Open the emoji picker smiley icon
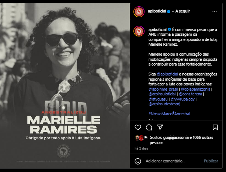The height and width of the screenshot is (172, 226). tap(138, 161)
